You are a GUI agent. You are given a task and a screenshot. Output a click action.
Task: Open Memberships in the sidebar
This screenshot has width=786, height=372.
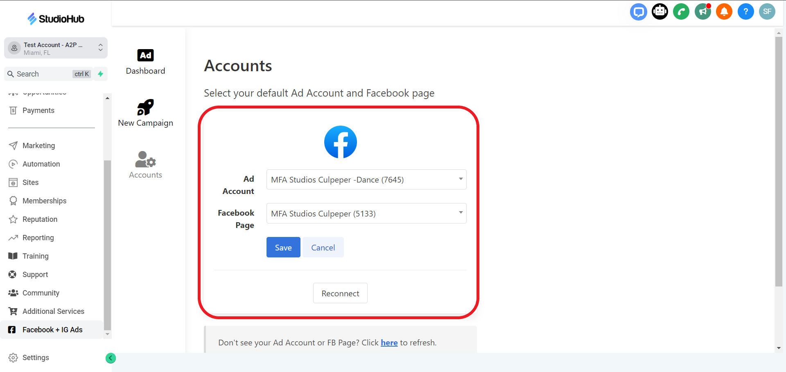(x=52, y=201)
